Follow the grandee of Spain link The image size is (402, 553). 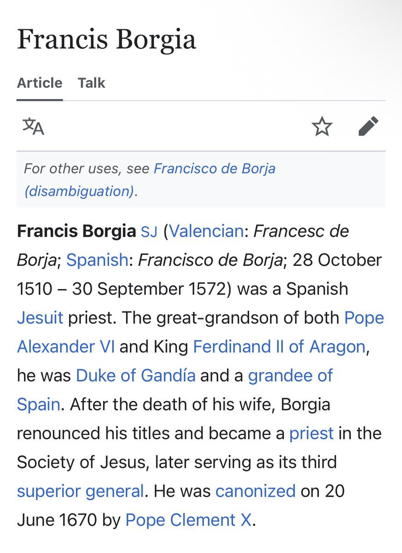click(x=175, y=390)
